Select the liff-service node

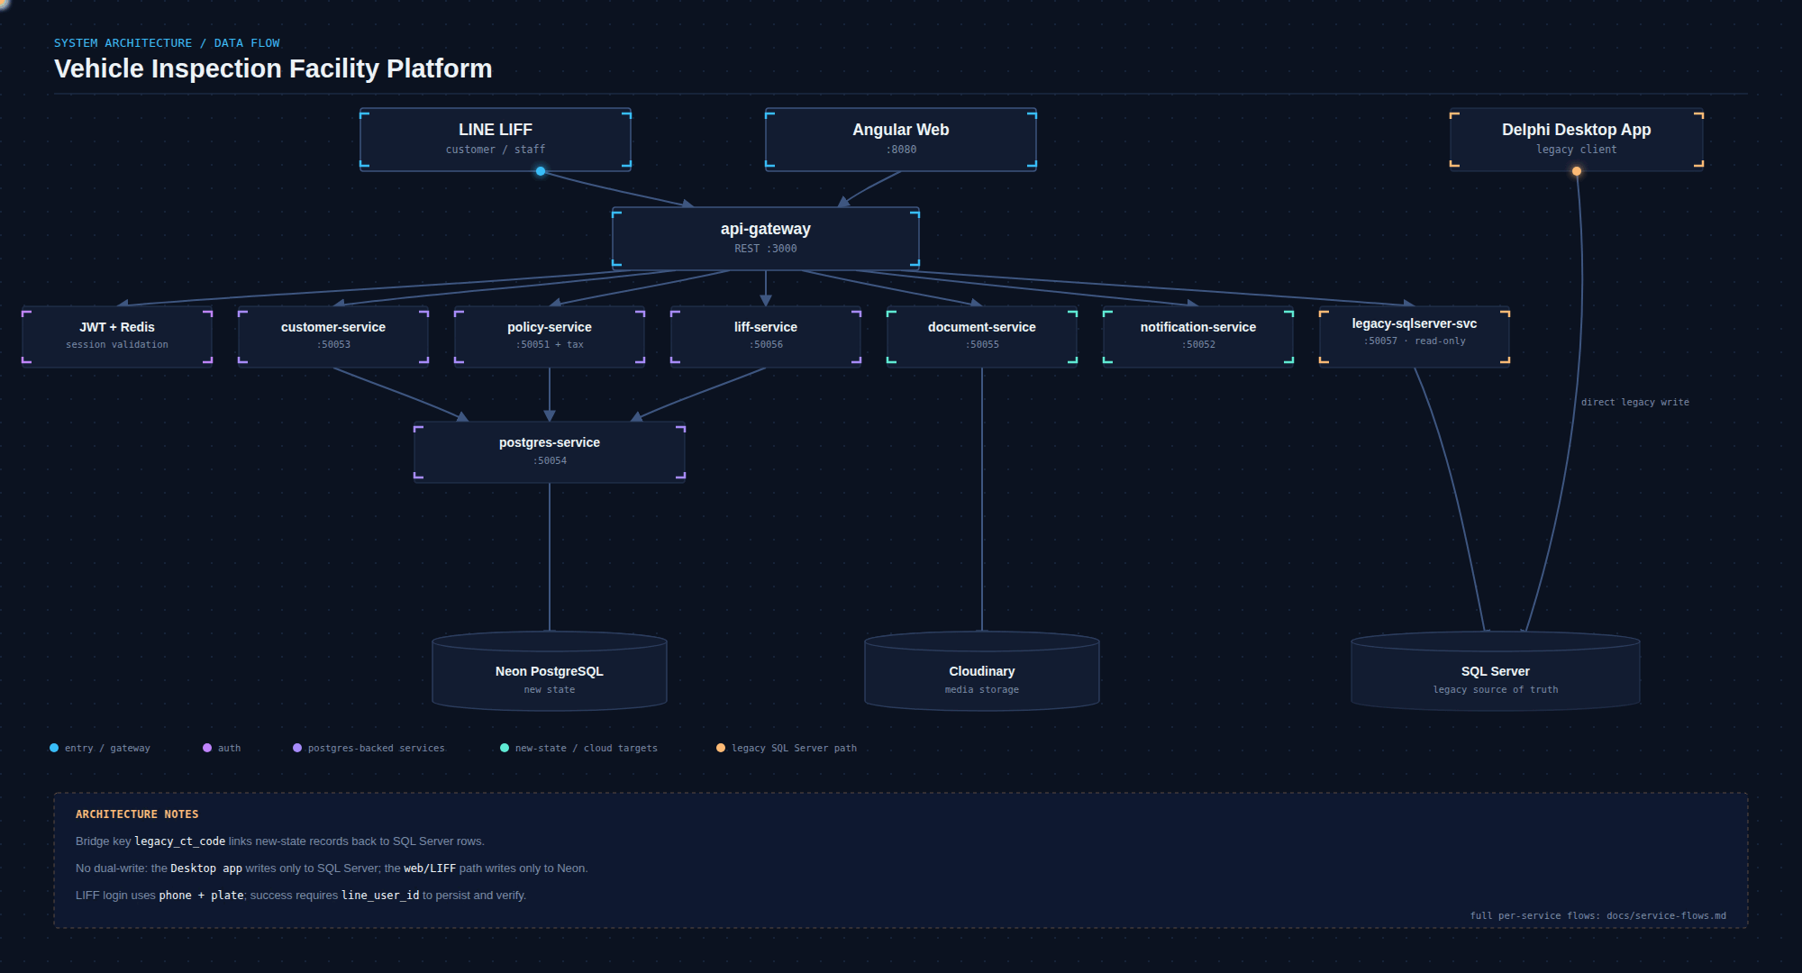(766, 338)
